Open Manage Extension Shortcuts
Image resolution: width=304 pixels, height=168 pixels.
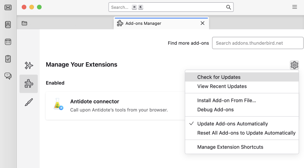(x=230, y=147)
